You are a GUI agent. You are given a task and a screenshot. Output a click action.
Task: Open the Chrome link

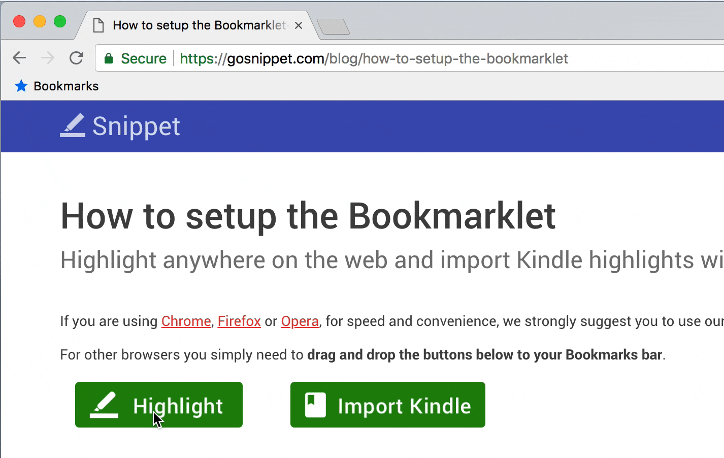[x=186, y=321]
